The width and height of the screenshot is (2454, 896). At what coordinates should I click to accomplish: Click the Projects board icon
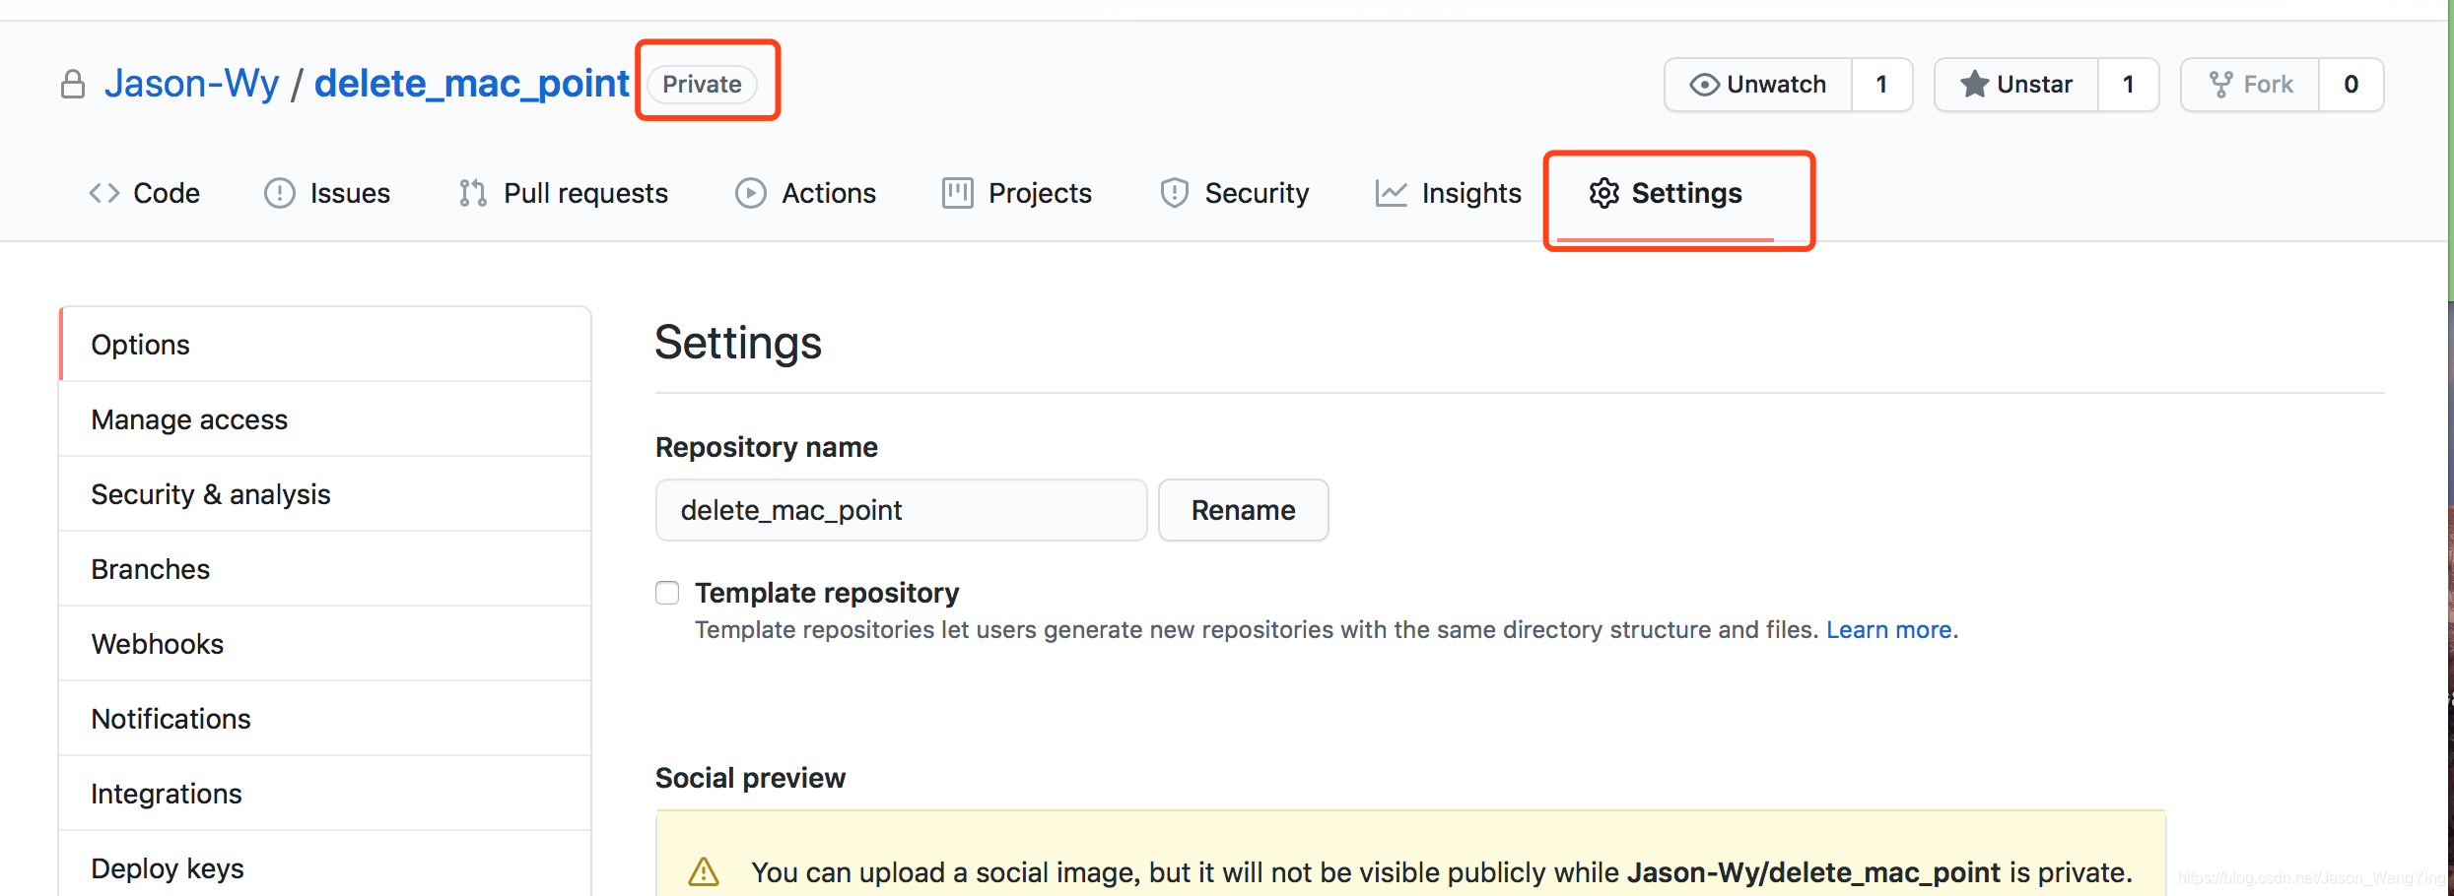tap(958, 193)
